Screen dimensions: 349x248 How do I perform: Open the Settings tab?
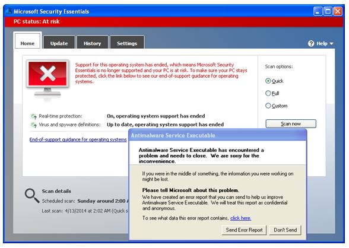(127, 42)
